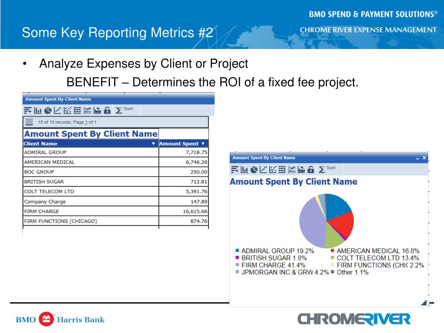
Task: Click the sort icon in the pie chart panel toolbar
Action: click(x=235, y=170)
